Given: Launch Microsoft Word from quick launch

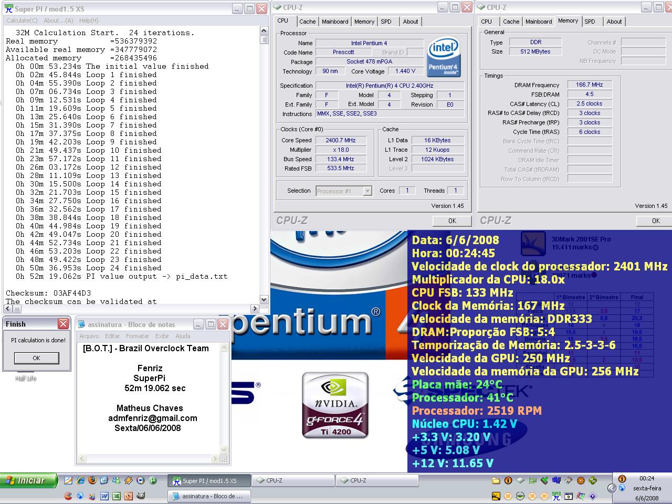Looking at the screenshot, I should click(x=104, y=496).
